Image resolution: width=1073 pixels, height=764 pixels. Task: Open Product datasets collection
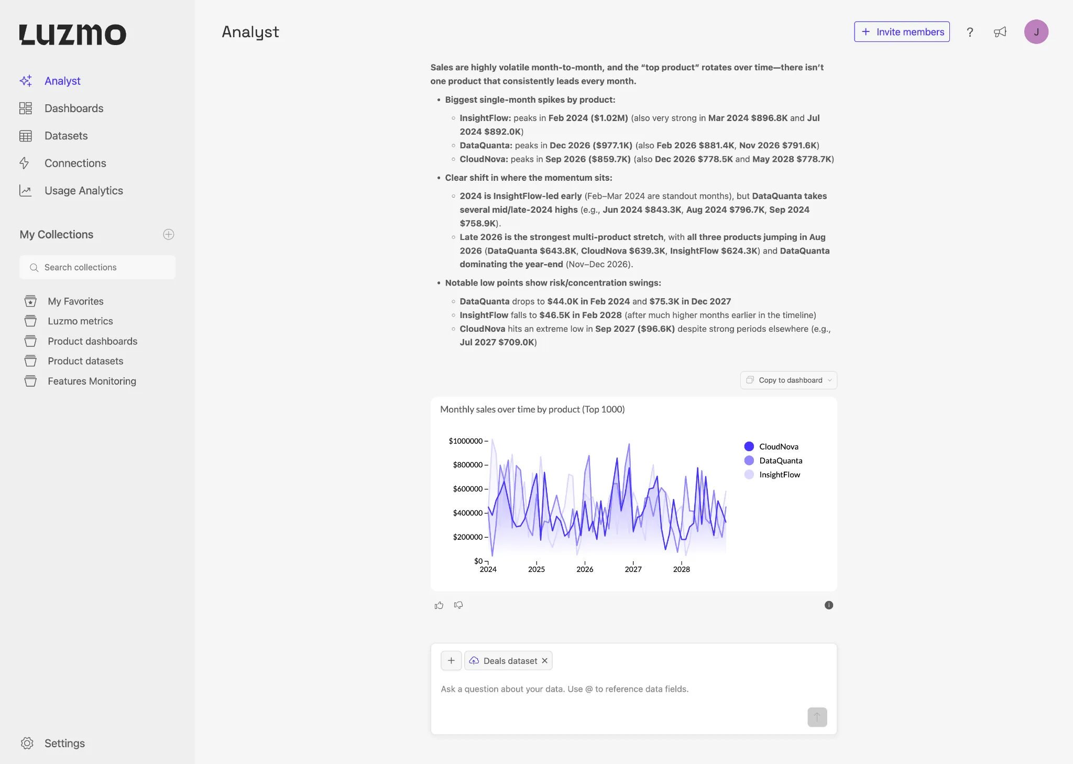85,361
